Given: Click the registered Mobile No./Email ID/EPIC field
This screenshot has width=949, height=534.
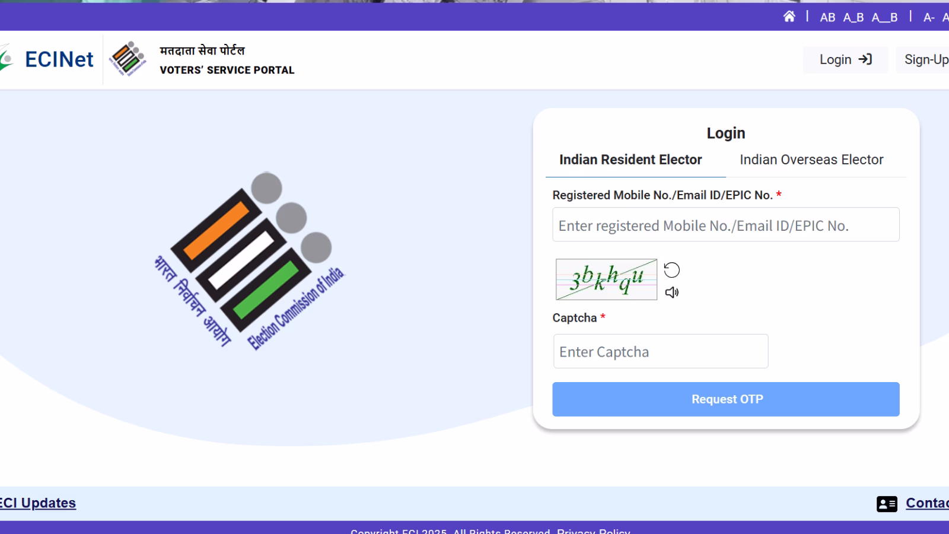Looking at the screenshot, I should click(x=725, y=225).
